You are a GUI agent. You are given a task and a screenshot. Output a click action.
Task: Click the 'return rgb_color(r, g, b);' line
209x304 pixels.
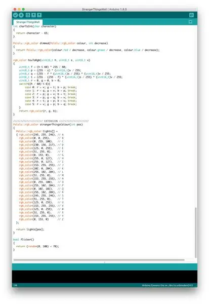[x=38, y=111]
